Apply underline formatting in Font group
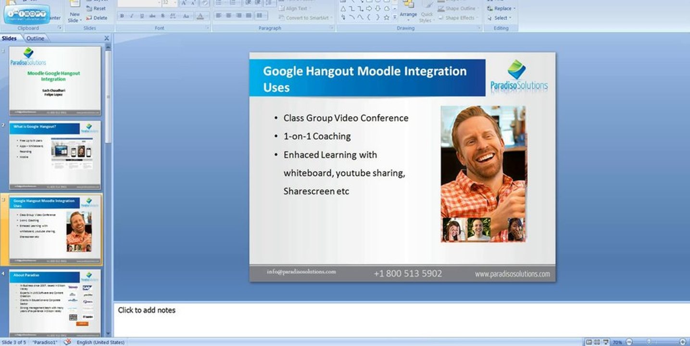 (141, 16)
